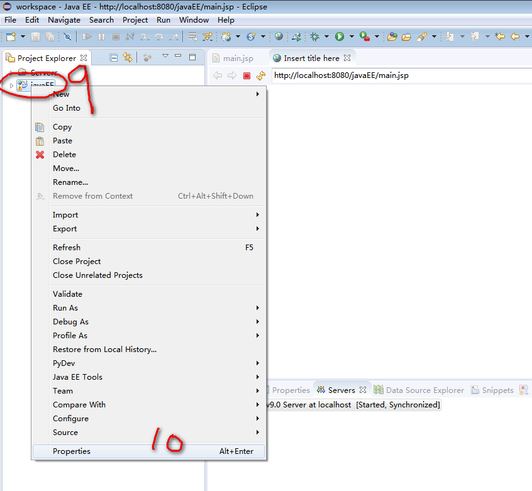Click the Previous Annotation icon

pos(475,36)
